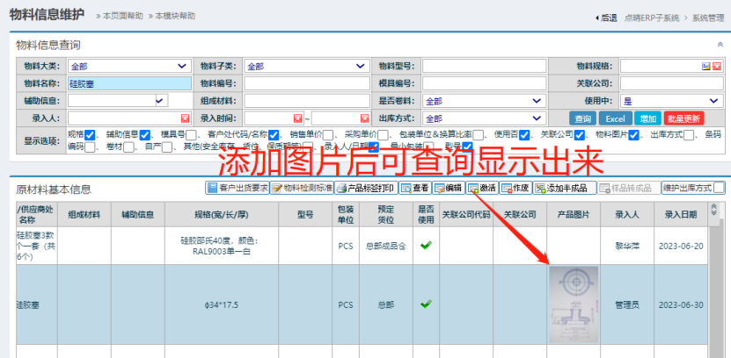Viewport: 731px width, 358px height.
Task: Click the 作废 void icon button
Action: tap(515, 188)
